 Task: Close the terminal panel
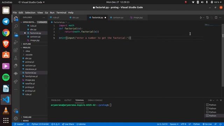(x=221, y=100)
